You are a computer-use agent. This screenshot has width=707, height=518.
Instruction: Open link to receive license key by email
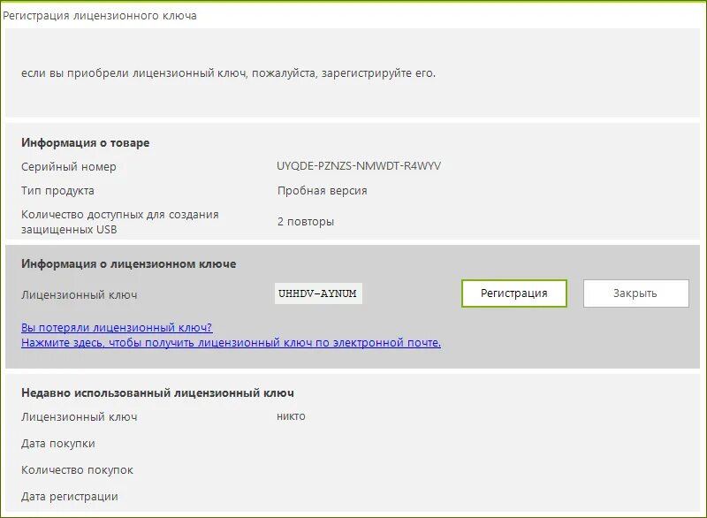(x=231, y=343)
